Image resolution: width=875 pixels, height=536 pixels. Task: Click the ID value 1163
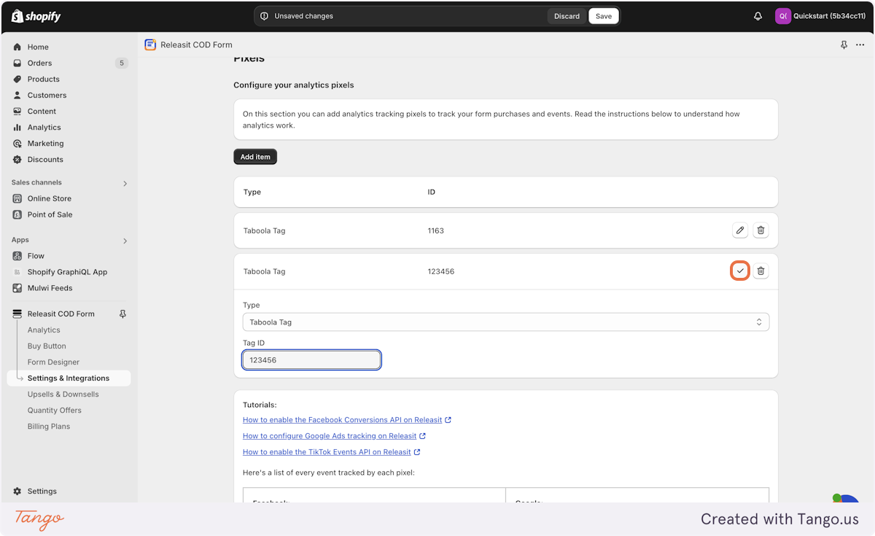click(436, 230)
